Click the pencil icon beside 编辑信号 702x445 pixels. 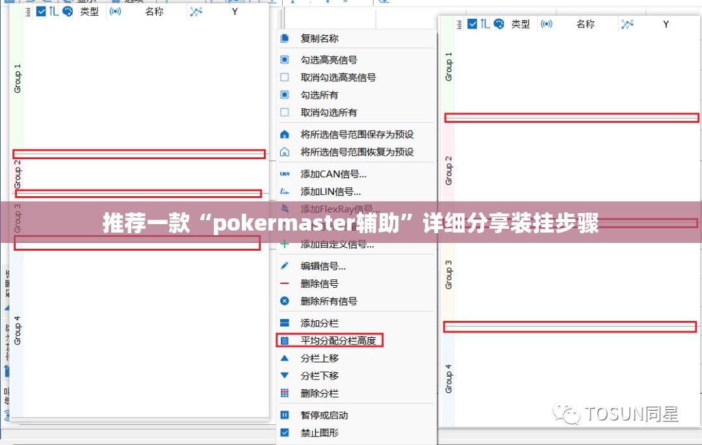(x=284, y=266)
